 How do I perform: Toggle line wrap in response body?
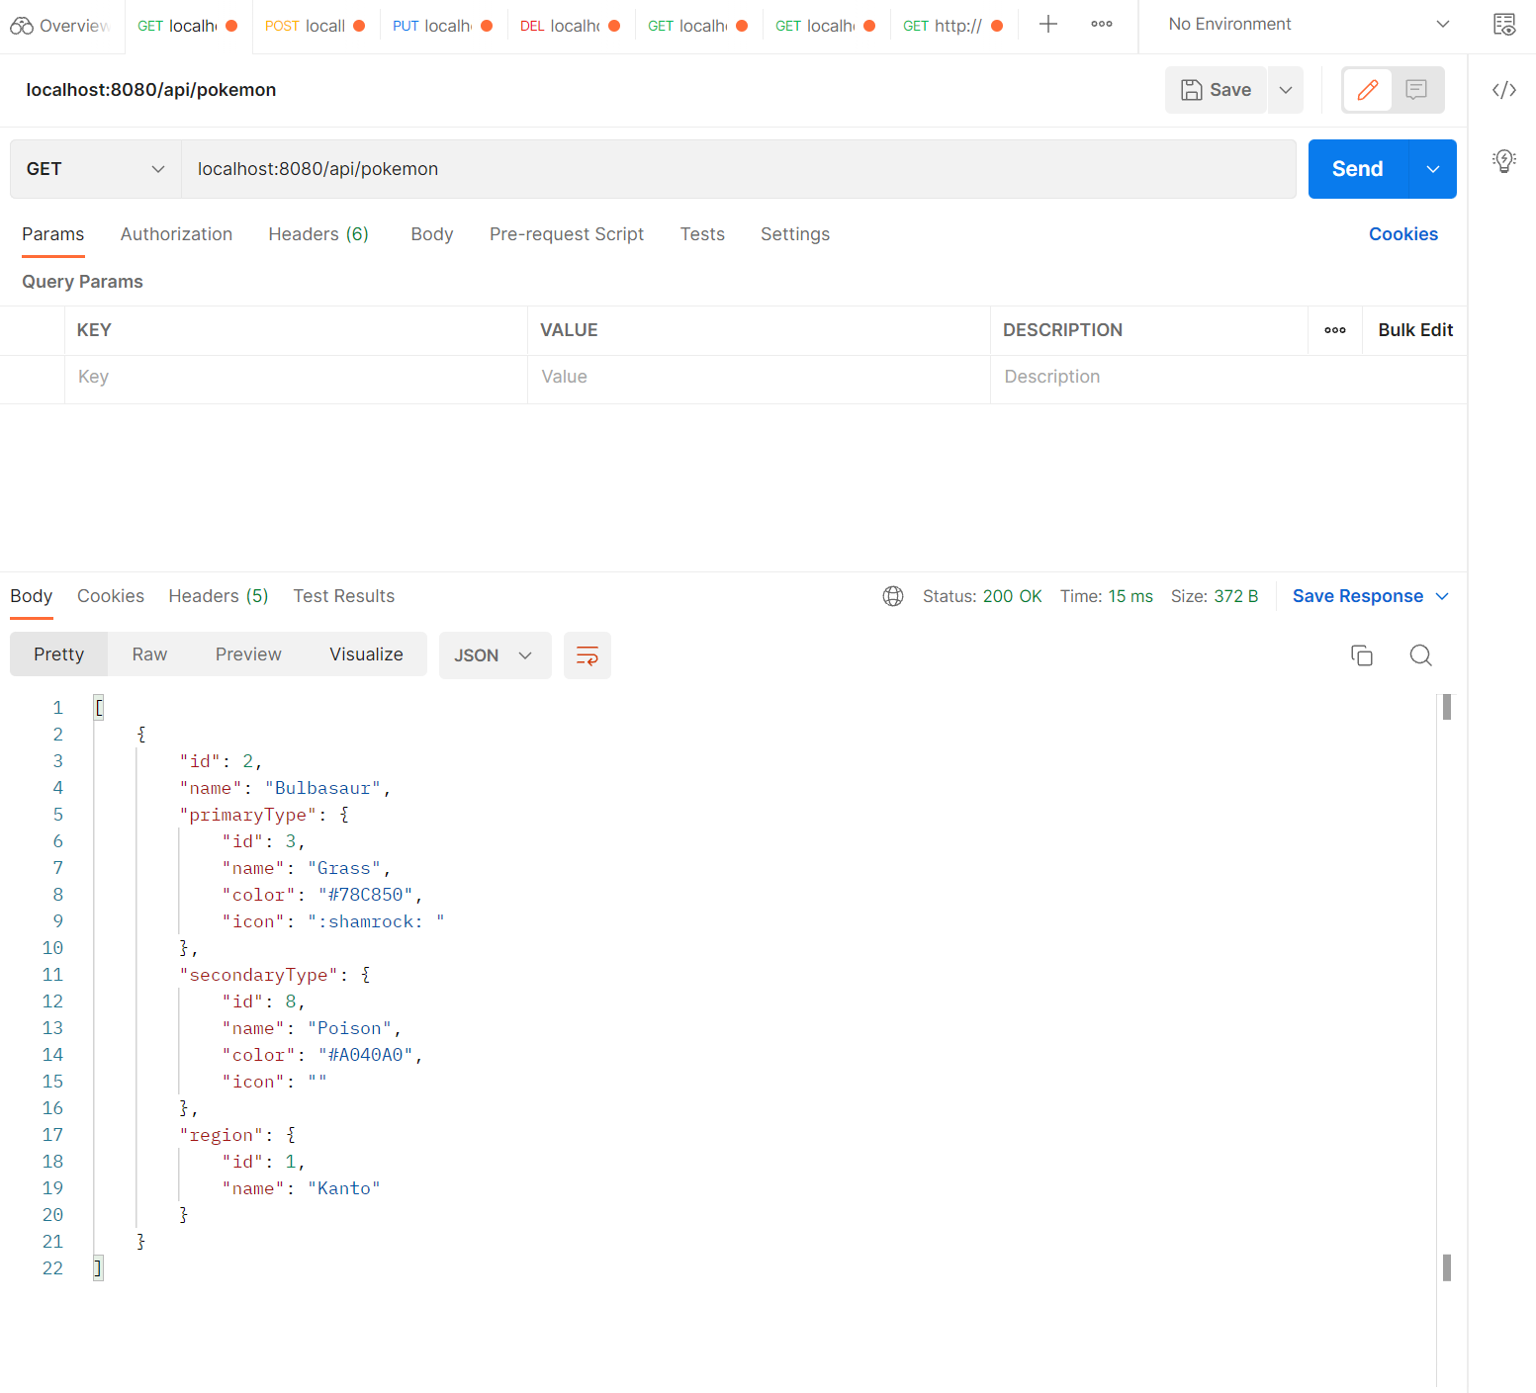587,655
